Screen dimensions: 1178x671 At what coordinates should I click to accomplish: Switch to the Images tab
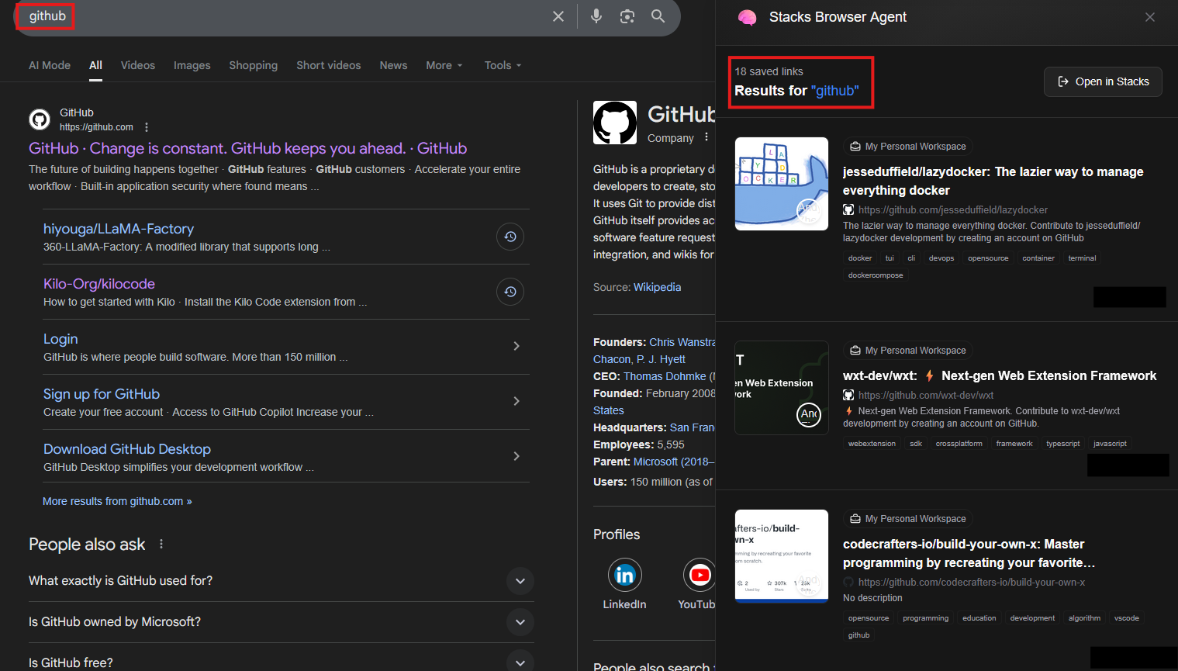pos(192,65)
